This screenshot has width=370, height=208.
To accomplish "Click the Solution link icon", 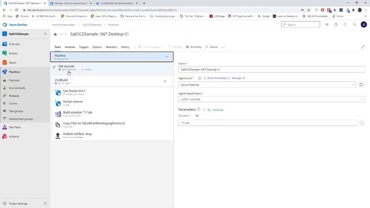I will tap(197, 116).
